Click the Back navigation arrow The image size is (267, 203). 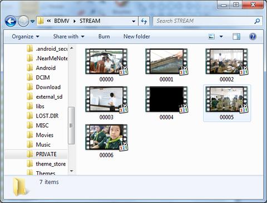click(x=11, y=21)
